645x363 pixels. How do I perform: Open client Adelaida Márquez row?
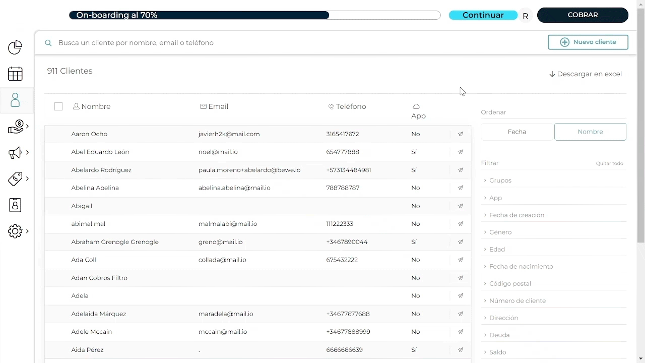click(x=258, y=314)
